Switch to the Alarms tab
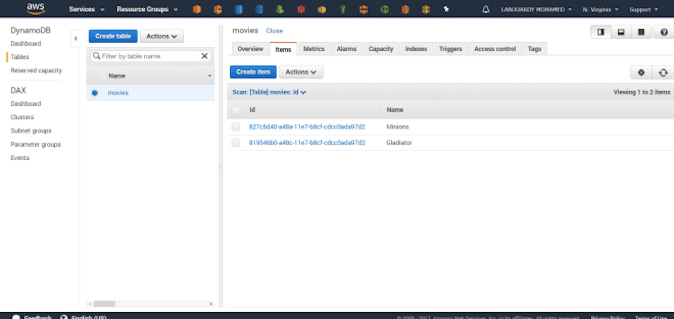 (346, 49)
